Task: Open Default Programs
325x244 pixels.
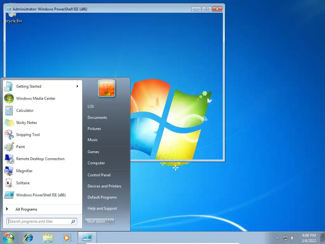Action: [102, 197]
